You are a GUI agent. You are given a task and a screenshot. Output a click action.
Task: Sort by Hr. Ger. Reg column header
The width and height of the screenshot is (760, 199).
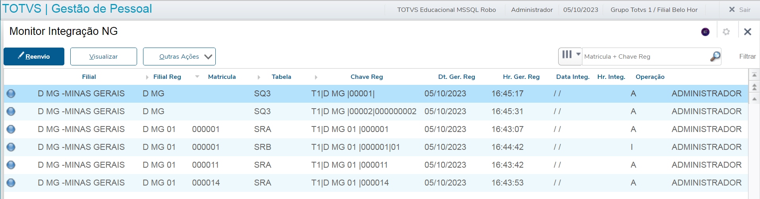click(521, 77)
